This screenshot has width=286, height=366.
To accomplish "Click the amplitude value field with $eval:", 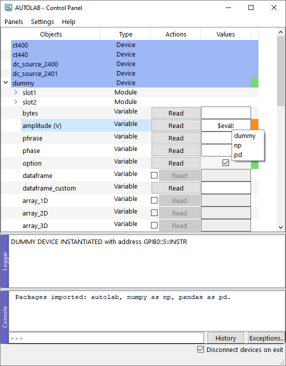I will (226, 125).
